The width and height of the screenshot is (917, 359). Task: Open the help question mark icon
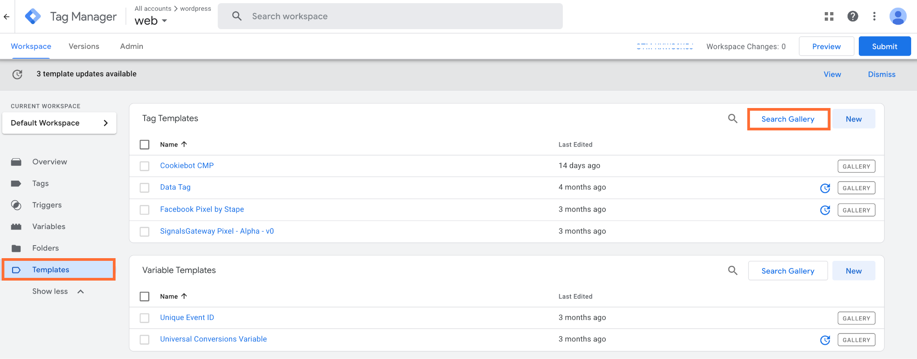pos(853,17)
